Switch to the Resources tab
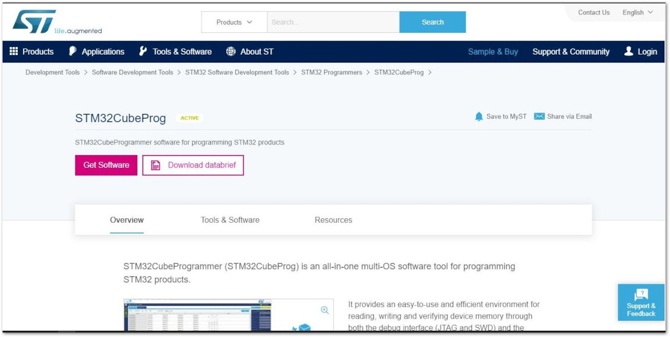670x337 pixels. point(333,220)
